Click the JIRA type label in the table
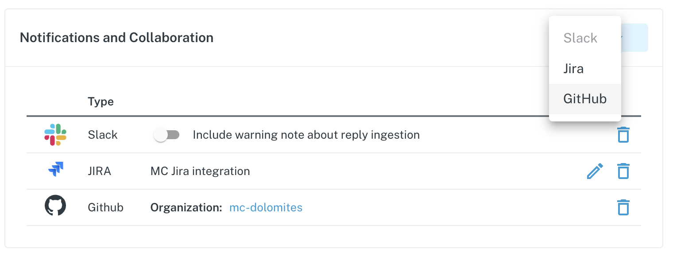The image size is (673, 257). tap(100, 171)
